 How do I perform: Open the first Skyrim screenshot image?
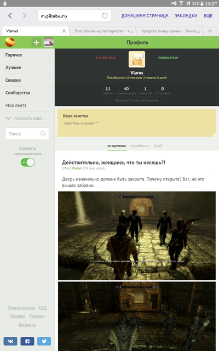point(137,235)
